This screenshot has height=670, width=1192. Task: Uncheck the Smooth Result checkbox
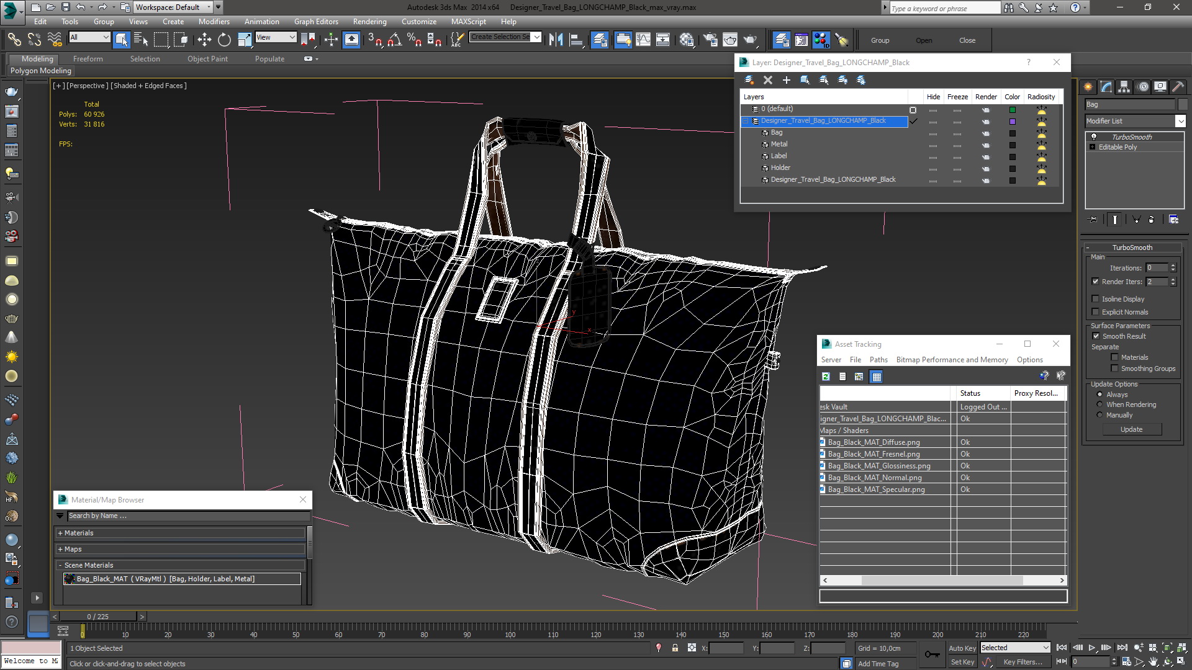point(1096,336)
